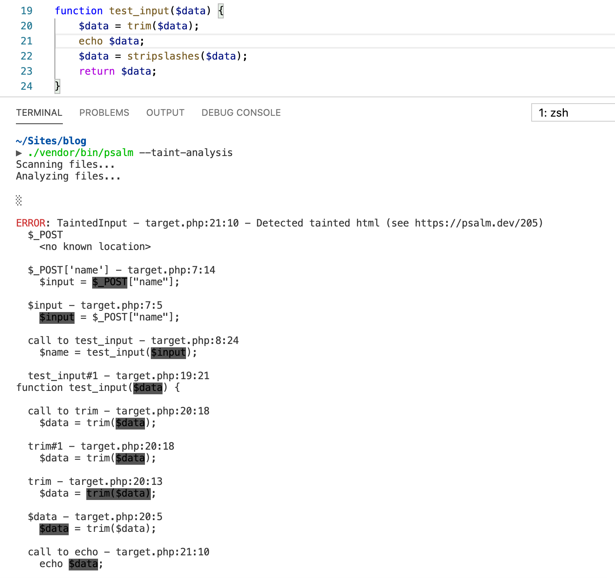The image size is (615, 578).
Task: Switch to the TERMINAL tab
Action: (x=39, y=112)
